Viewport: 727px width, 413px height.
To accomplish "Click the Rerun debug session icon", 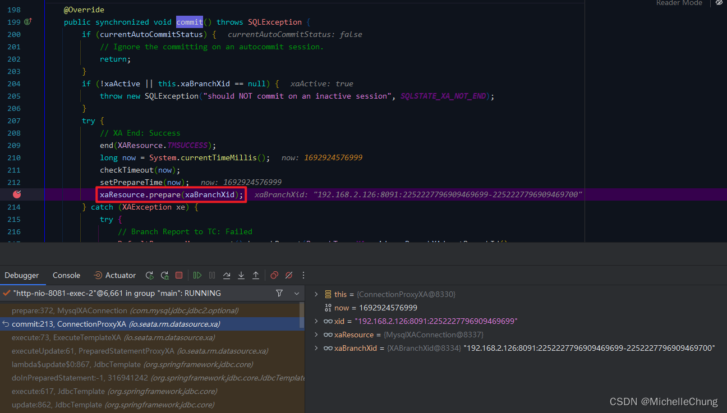I will click(x=149, y=275).
